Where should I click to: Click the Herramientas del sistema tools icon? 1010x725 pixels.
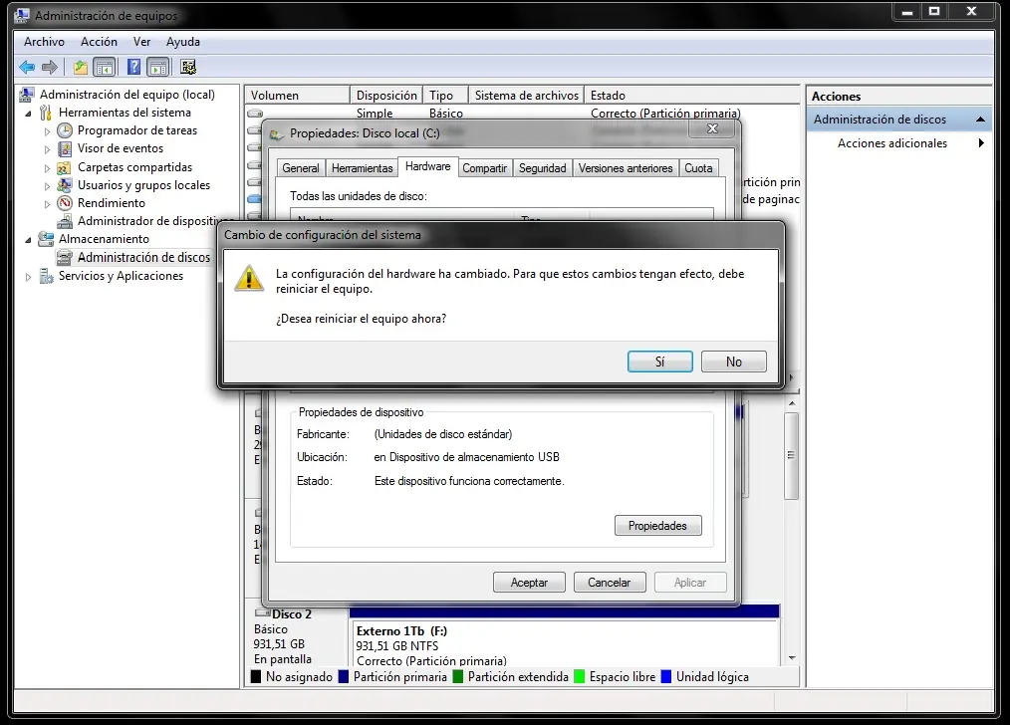tap(46, 113)
